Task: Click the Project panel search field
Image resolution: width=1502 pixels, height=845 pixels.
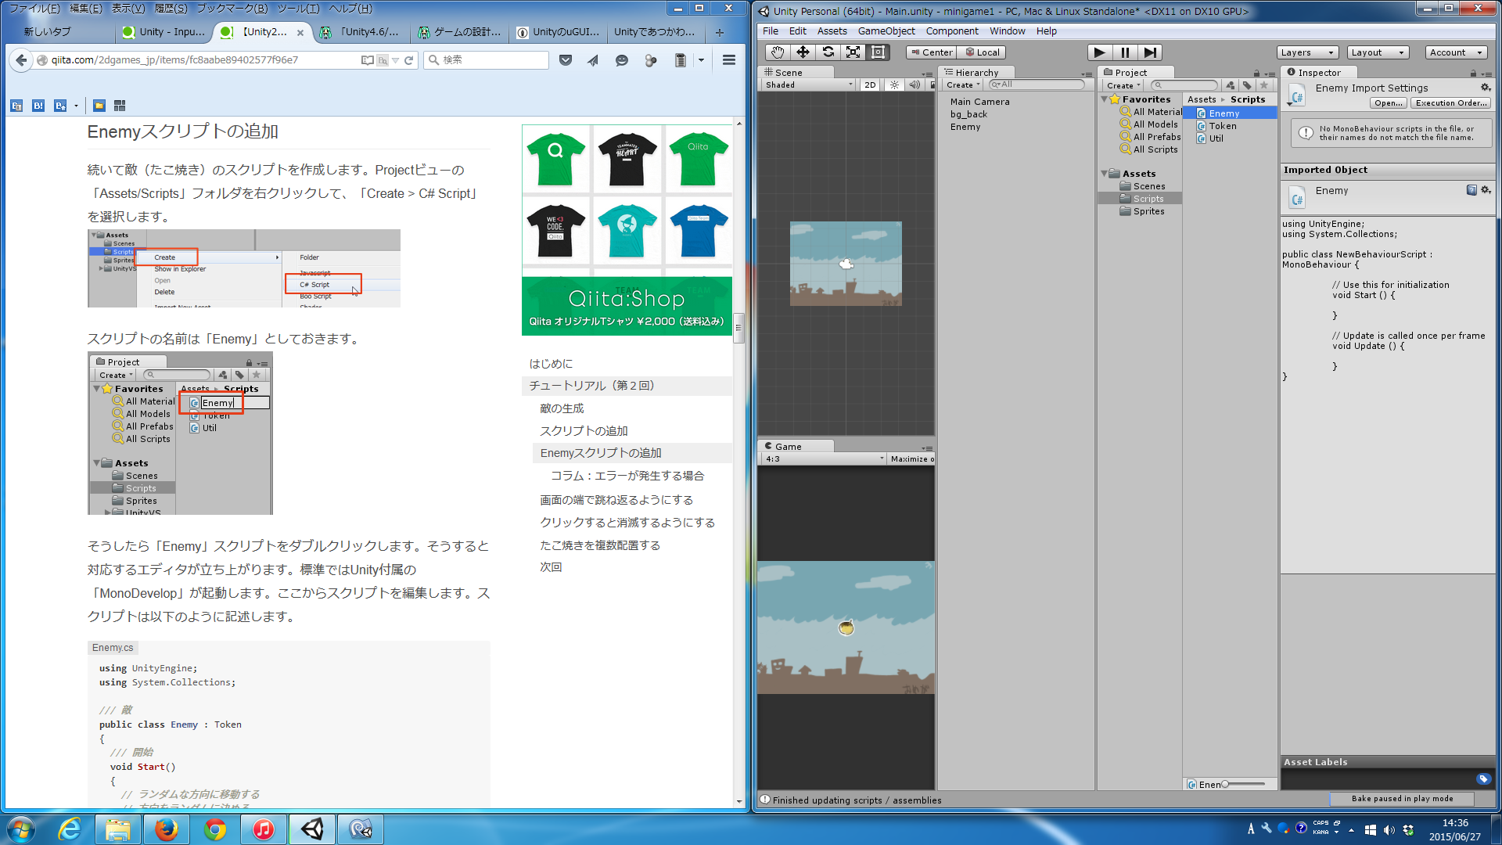Action: pyautogui.click(x=1184, y=85)
